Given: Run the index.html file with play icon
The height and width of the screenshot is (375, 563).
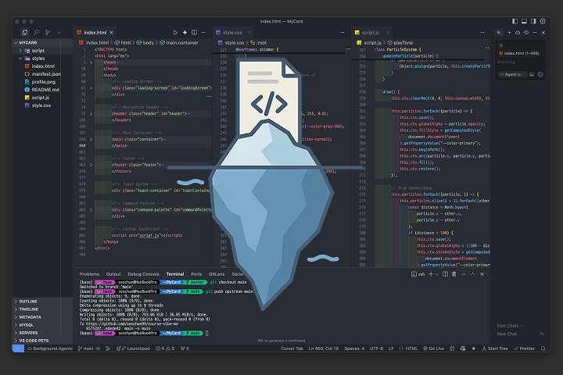Looking at the screenshot, I should [x=175, y=32].
